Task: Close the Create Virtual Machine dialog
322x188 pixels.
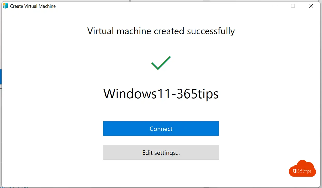Action: pyautogui.click(x=311, y=6)
